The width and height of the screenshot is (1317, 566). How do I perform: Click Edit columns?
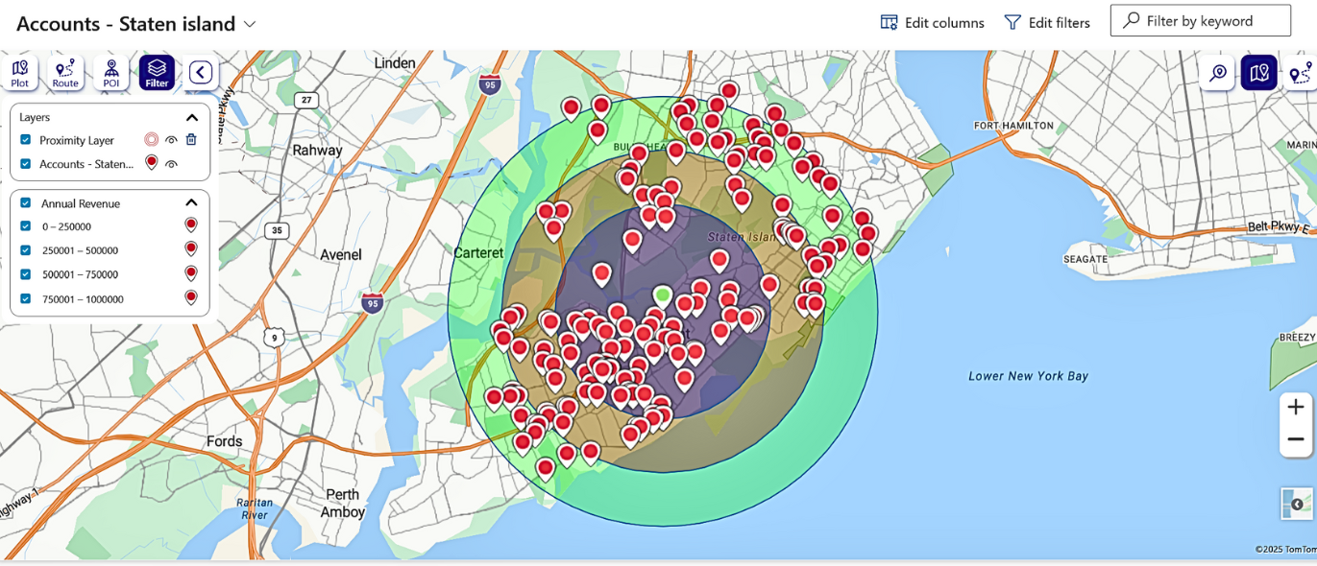(933, 22)
